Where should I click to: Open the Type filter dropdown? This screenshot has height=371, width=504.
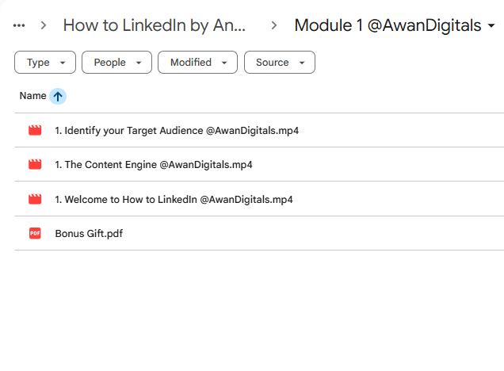(45, 63)
